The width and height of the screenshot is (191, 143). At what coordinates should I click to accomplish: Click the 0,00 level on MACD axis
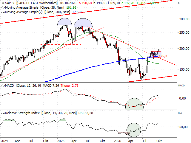pyautogui.click(x=182, y=98)
